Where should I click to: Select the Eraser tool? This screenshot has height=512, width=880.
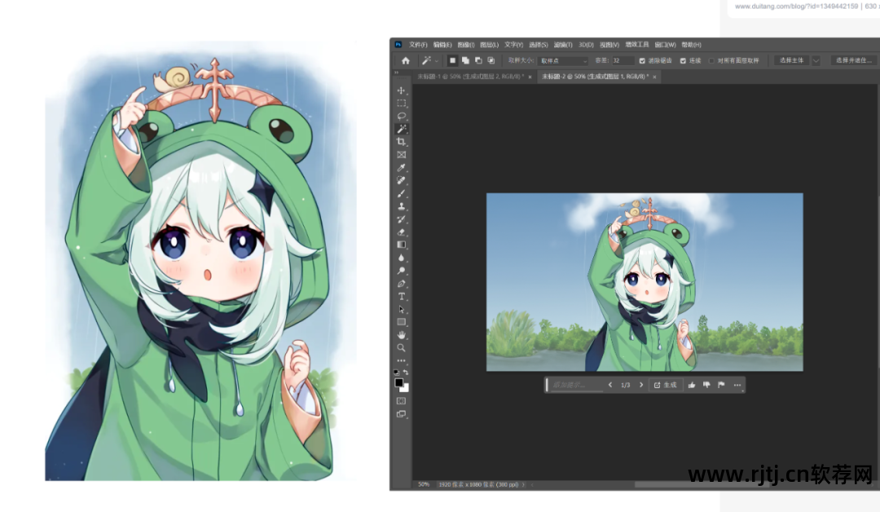pyautogui.click(x=401, y=232)
